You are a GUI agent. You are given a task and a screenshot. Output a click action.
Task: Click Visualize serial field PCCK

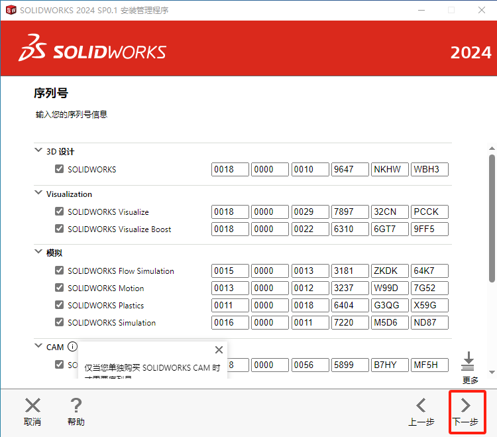(430, 212)
